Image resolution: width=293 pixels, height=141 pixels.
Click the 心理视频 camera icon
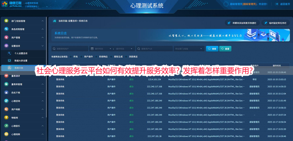tap(6, 134)
